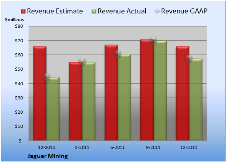Click the GAAP sphere marker for 12-2010

(x=47, y=77)
